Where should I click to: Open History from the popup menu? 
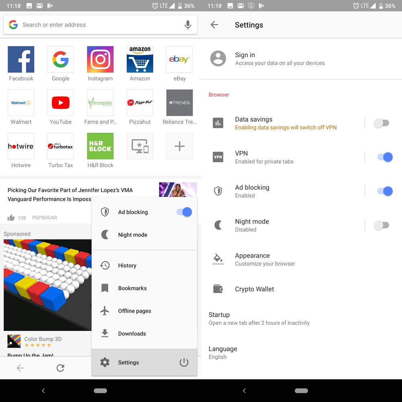tap(127, 265)
